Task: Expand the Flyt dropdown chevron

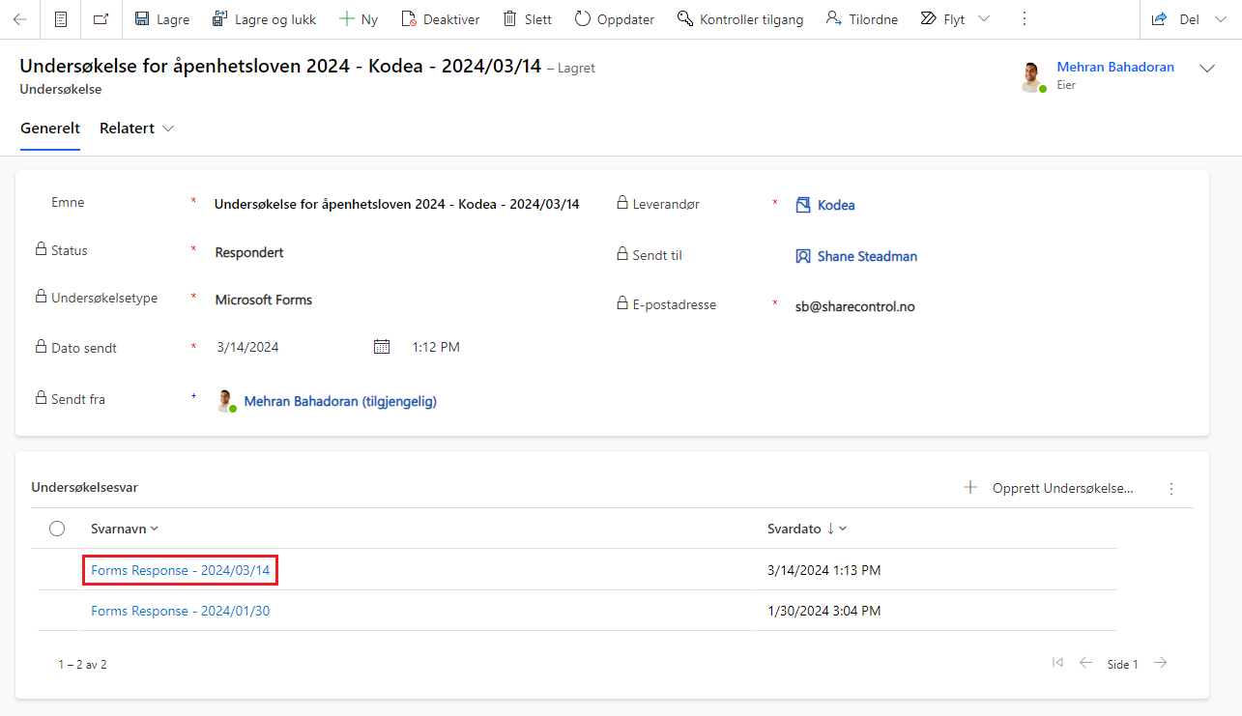Action: point(985,19)
